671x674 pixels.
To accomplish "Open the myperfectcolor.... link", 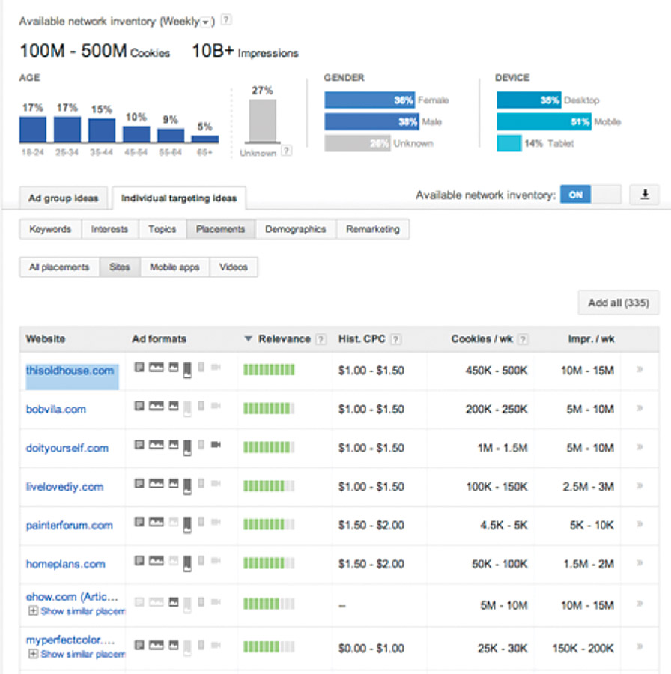I will click(x=70, y=640).
